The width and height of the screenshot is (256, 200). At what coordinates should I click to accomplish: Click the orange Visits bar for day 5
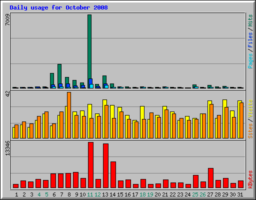click(x=46, y=125)
